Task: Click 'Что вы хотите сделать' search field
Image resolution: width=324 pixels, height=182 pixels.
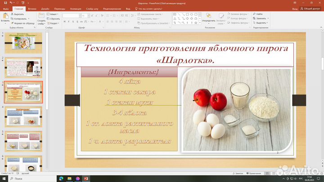Action: point(149,9)
